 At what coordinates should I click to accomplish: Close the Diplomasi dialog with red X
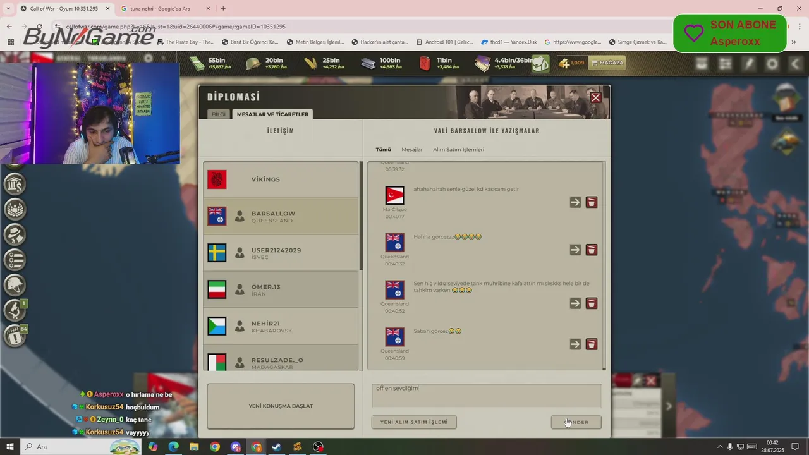[595, 97]
